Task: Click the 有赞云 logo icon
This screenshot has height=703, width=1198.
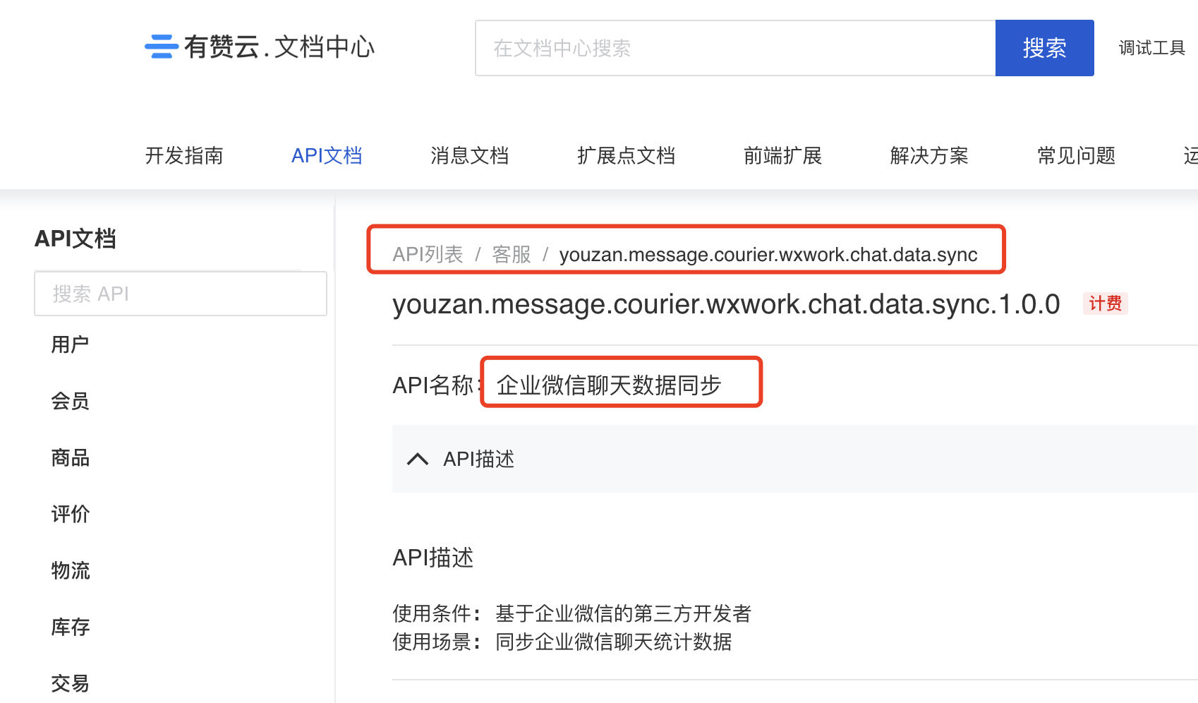Action: click(x=161, y=47)
